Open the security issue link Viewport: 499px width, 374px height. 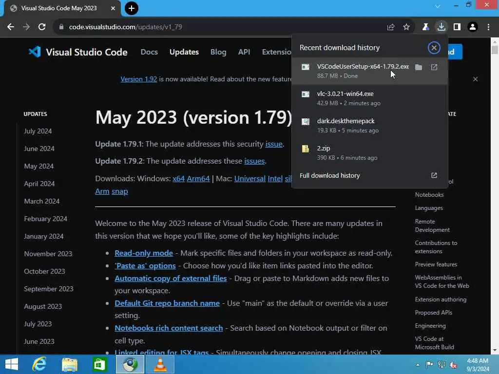tap(274, 144)
